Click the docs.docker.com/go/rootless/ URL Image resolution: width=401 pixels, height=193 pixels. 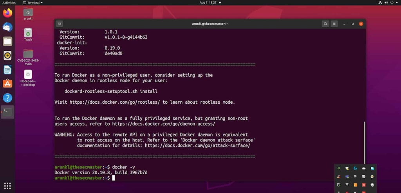point(115,103)
